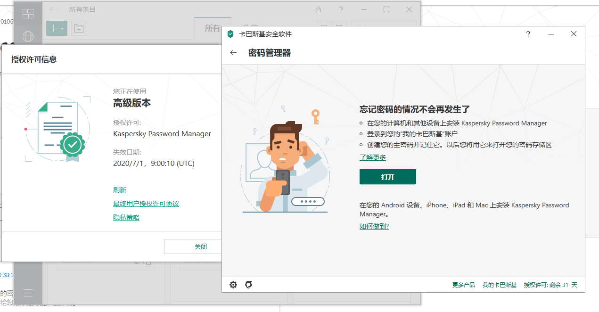599x312 pixels.
Task: Click the back arrow beside 所有条目
Action: 54,9
